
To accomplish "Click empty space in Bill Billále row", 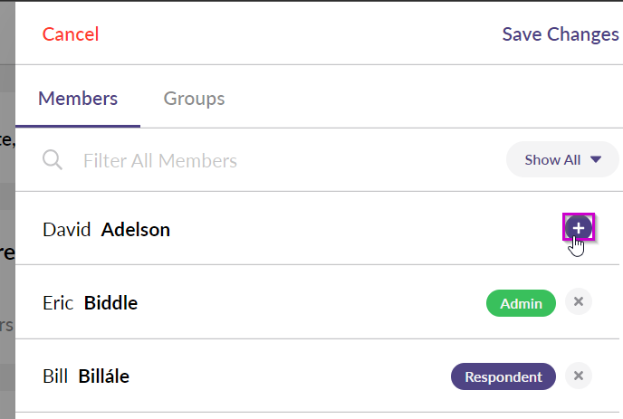I will [x=290, y=376].
